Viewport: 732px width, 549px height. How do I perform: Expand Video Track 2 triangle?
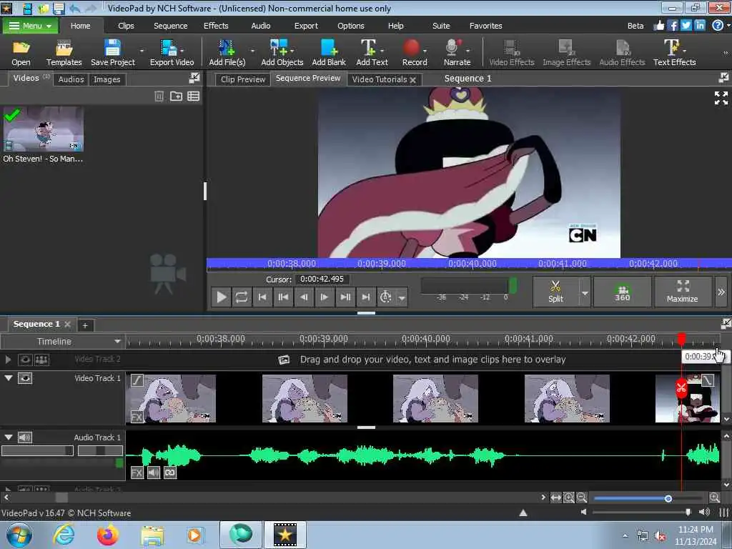click(8, 360)
